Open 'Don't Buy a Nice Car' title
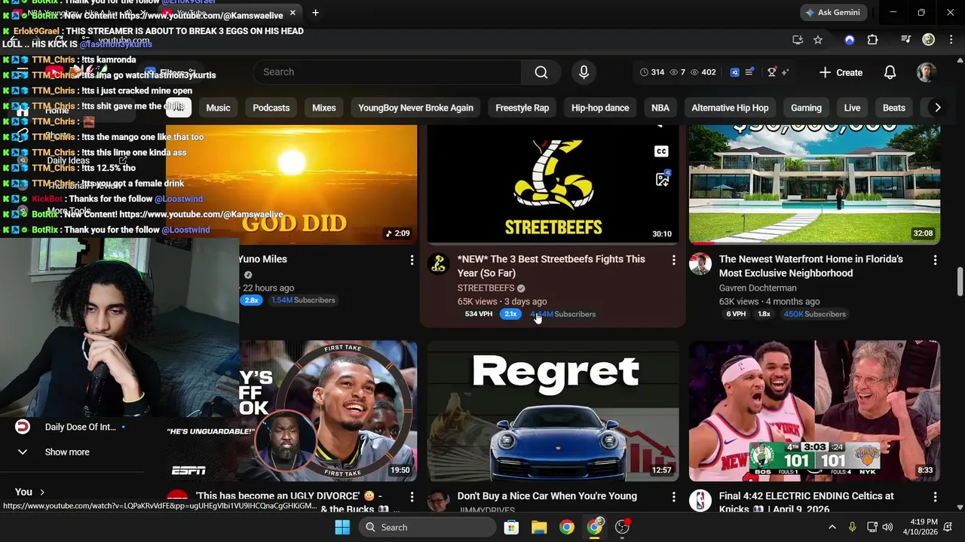965x542 pixels. 547,496
